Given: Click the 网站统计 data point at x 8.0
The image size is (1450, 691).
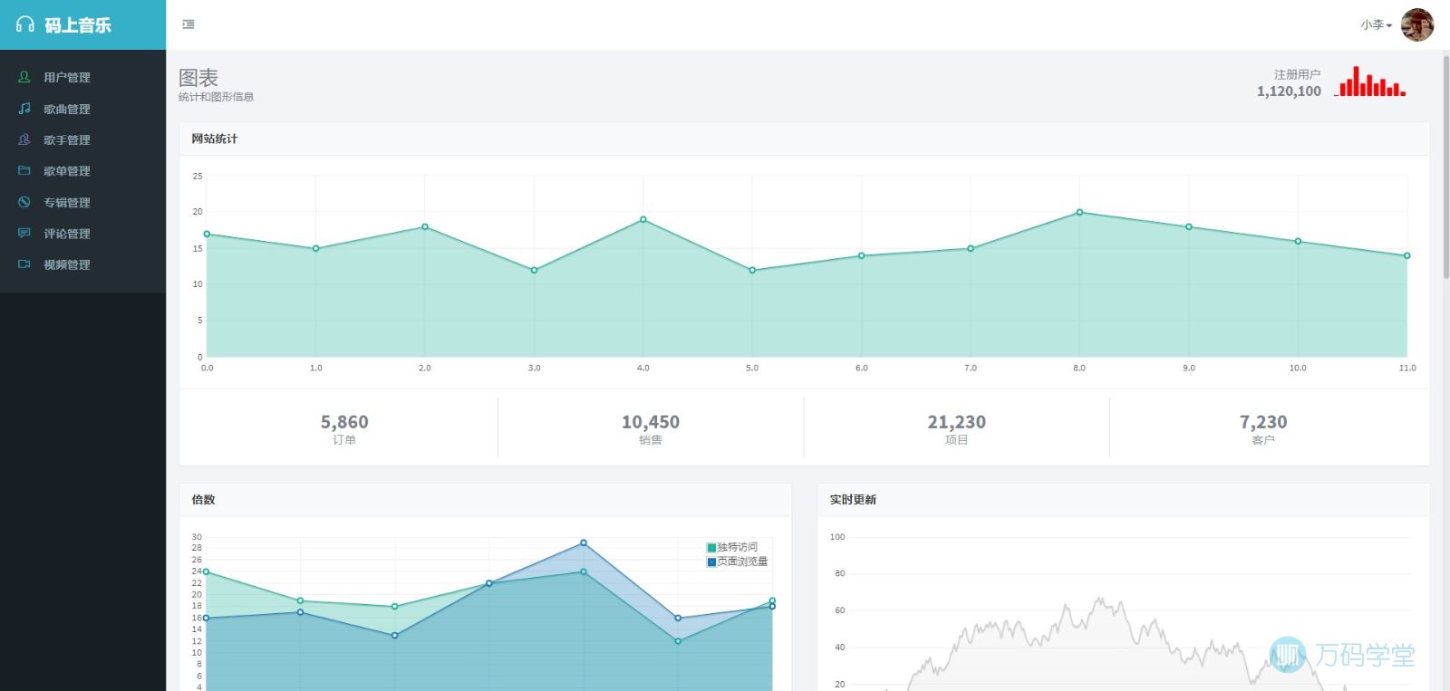Looking at the screenshot, I should click(1079, 212).
